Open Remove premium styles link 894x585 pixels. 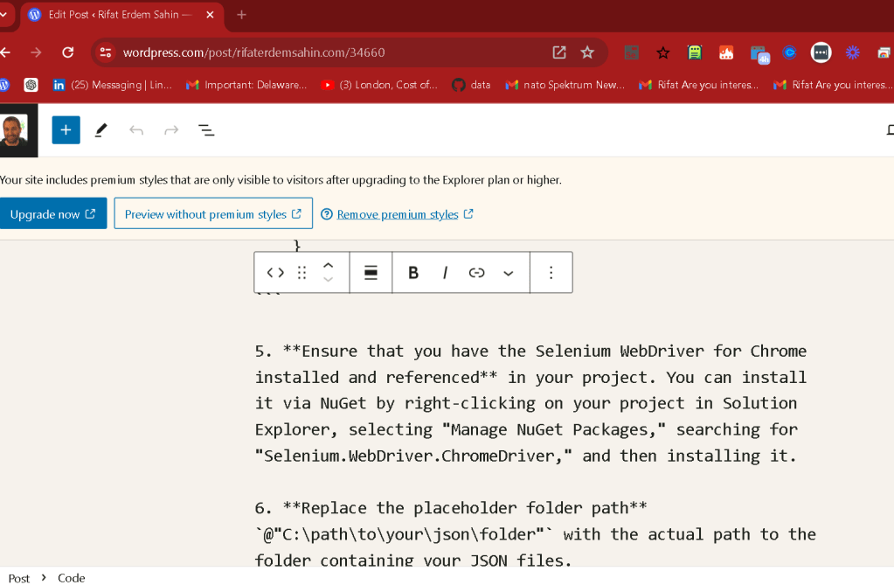pos(405,214)
